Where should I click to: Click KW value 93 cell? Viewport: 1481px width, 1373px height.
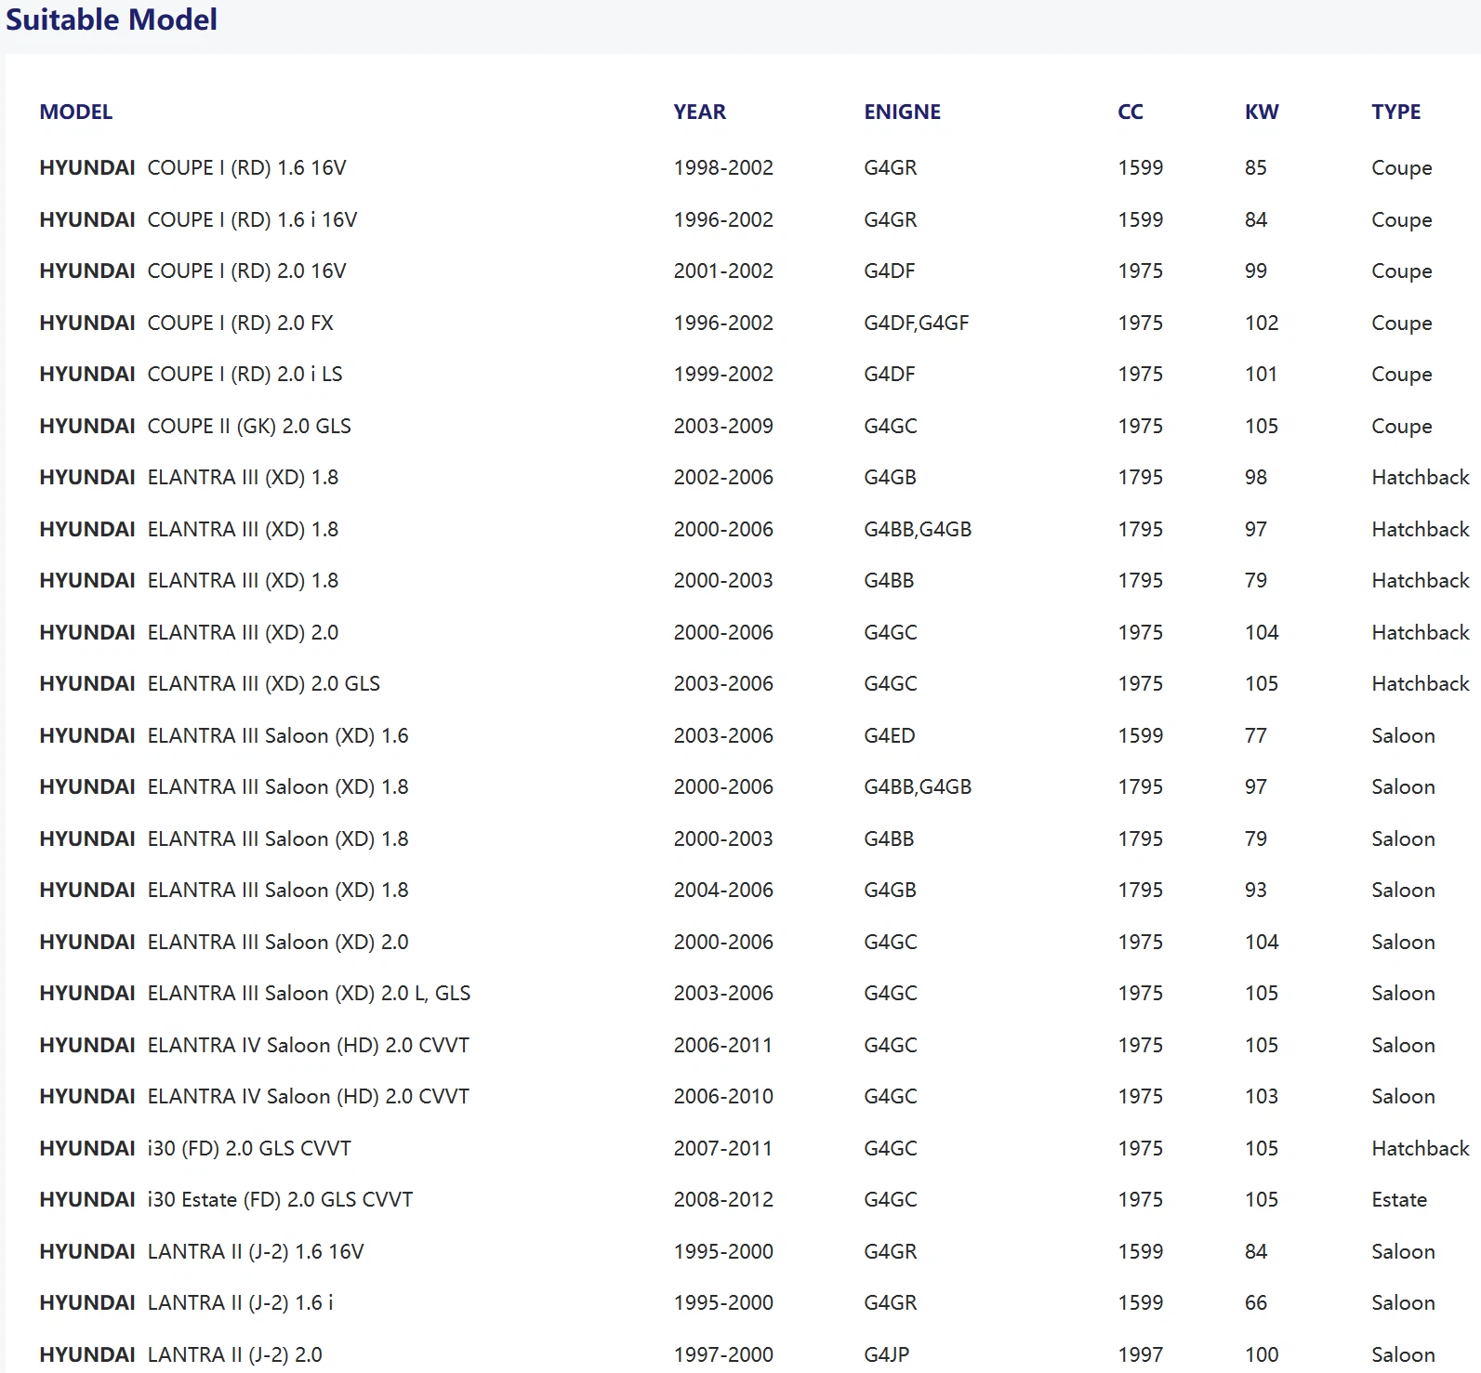pos(1255,890)
